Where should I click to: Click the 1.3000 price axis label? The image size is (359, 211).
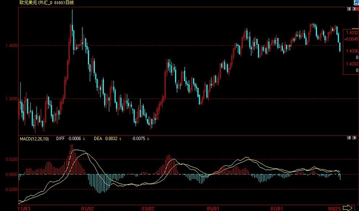tap(11, 99)
